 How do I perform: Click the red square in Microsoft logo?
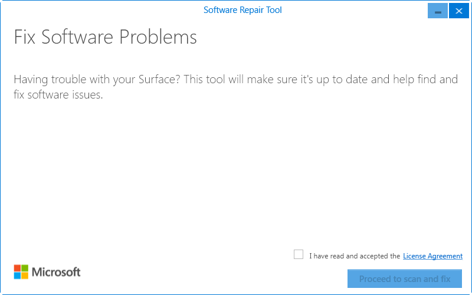(x=18, y=268)
